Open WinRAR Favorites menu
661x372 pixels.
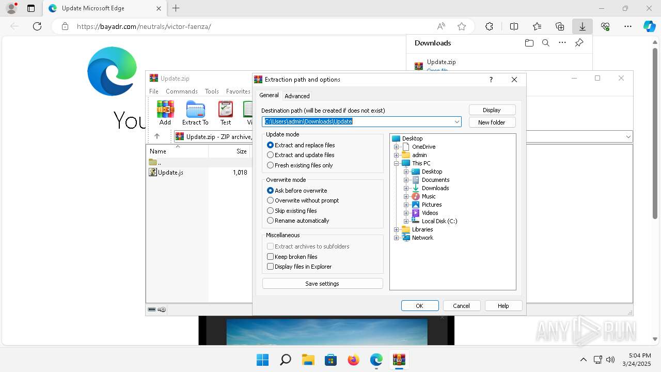point(238,91)
